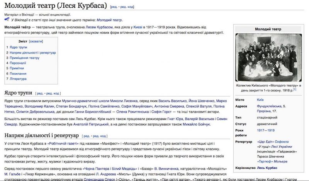Open the 'Михайло Бойчук' link
This screenshot has width=309, height=181.
click(197, 125)
